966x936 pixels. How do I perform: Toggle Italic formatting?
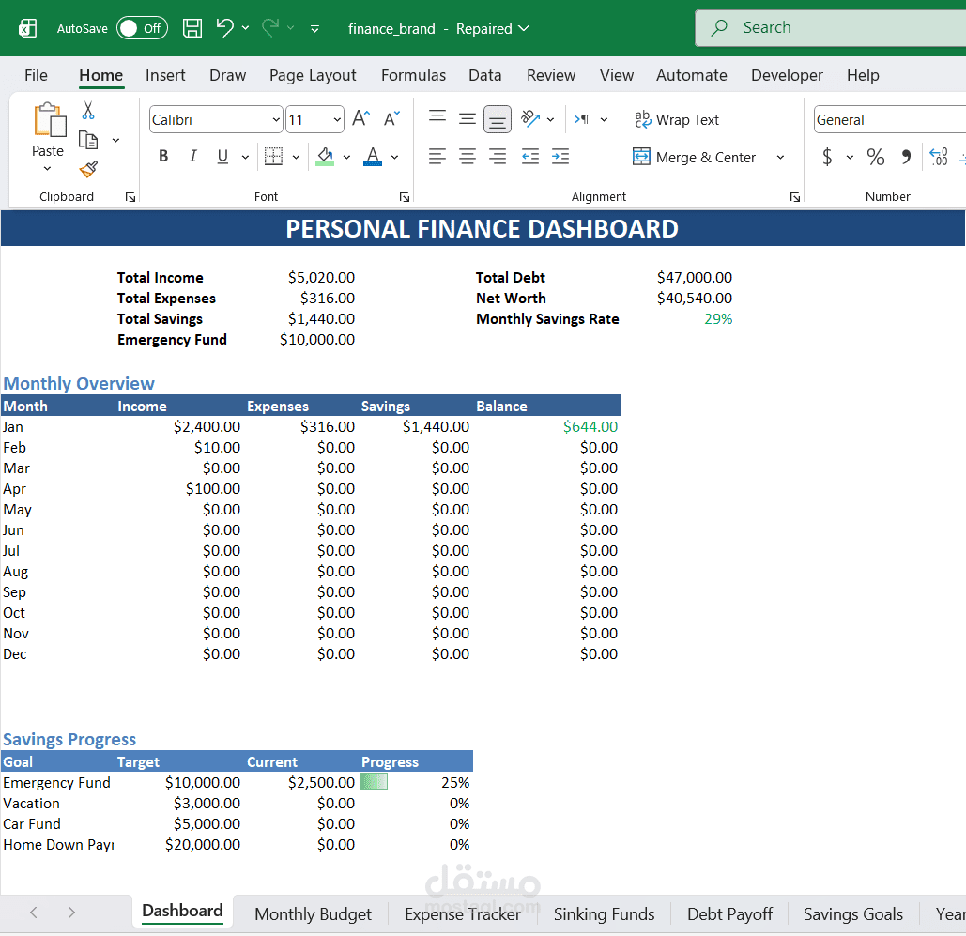click(192, 157)
